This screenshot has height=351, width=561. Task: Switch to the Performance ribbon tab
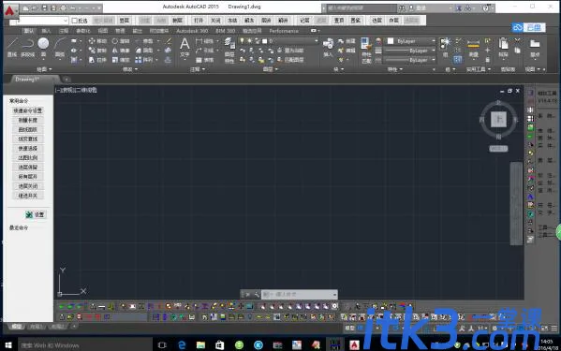coord(284,31)
